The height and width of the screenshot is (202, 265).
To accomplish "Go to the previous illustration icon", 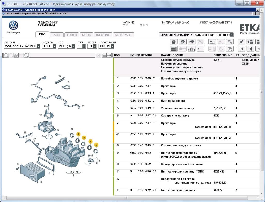I will coord(250,49).
